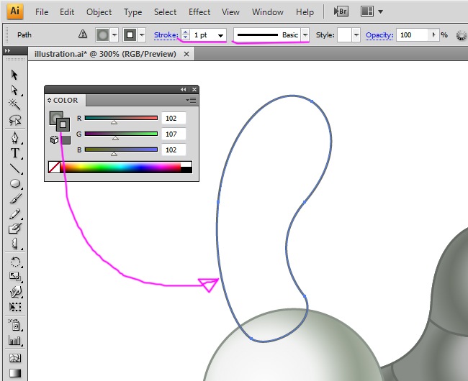This screenshot has height=381, width=468.
Task: Expand the Arrange Documents dropdown arrow
Action: [381, 12]
